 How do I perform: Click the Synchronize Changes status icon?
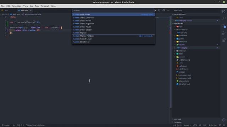click(13, 125)
